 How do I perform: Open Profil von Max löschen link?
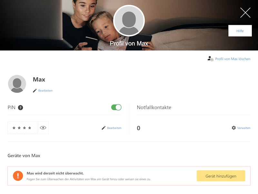(233, 59)
